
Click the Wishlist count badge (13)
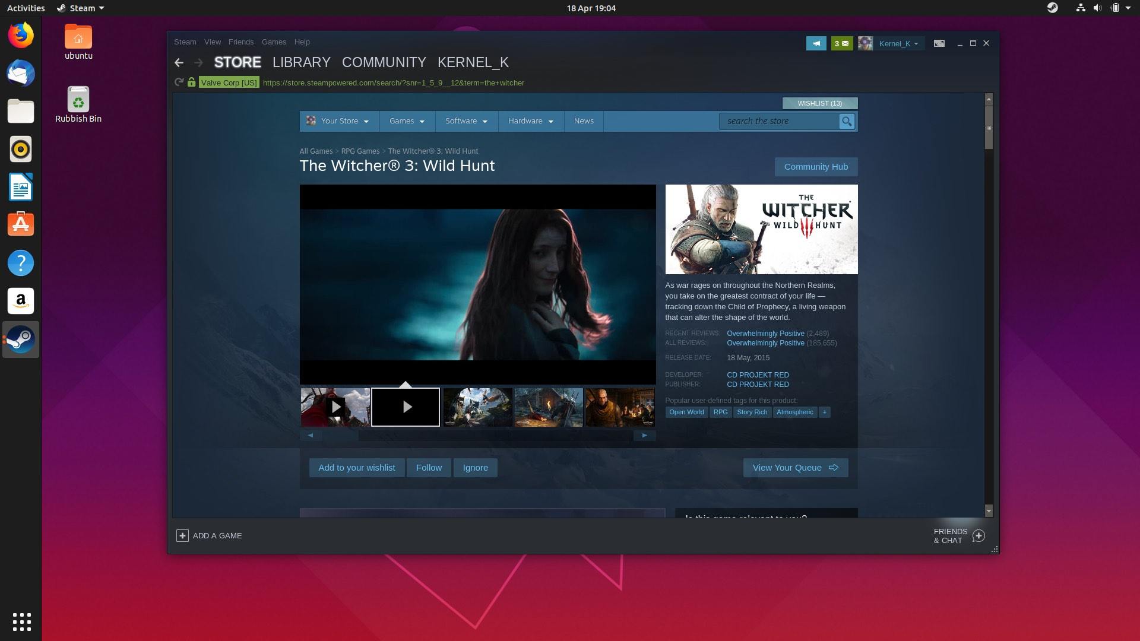point(820,103)
